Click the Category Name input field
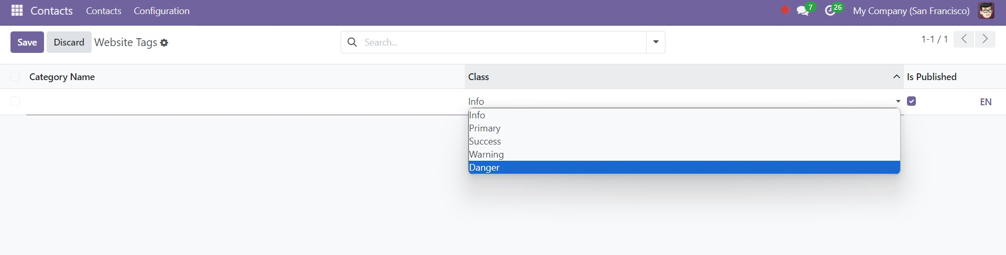1006x255 pixels. (x=245, y=102)
